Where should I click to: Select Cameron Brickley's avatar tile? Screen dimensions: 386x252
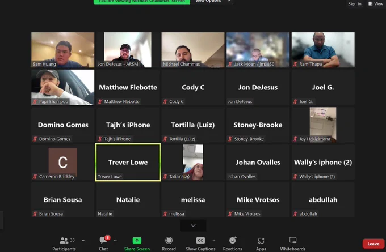tap(63, 162)
